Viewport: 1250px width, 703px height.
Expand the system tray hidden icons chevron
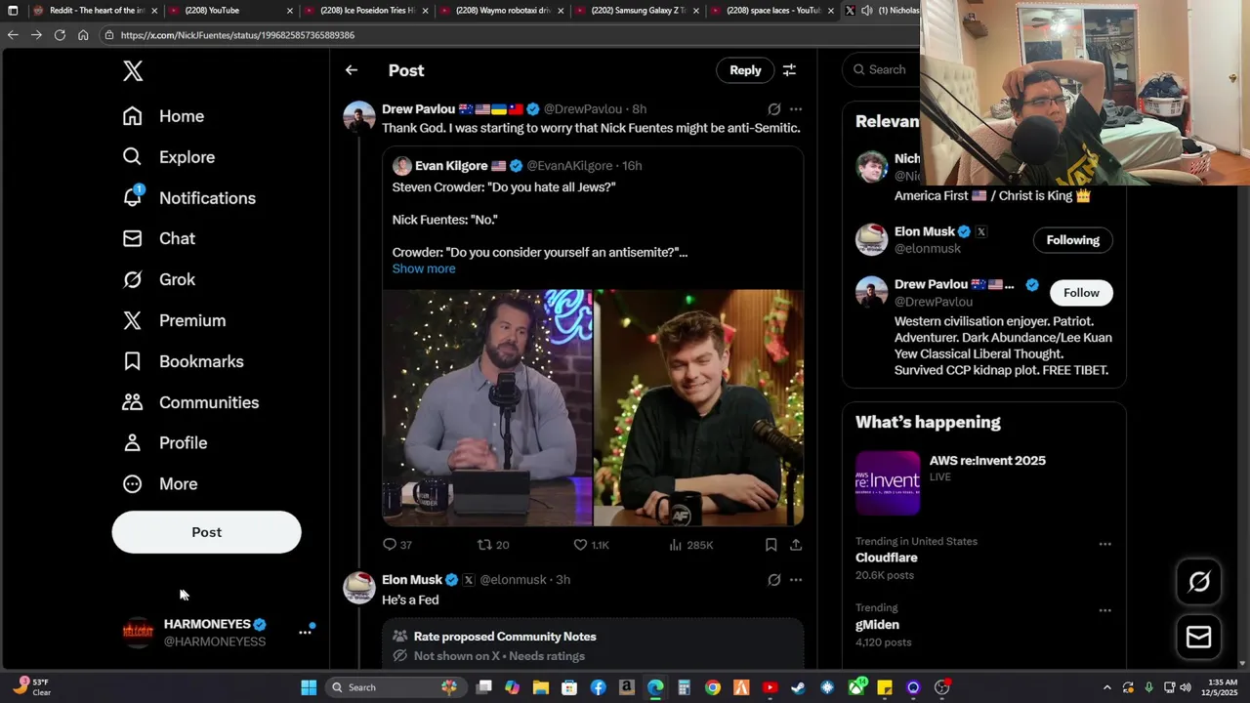pyautogui.click(x=1106, y=687)
